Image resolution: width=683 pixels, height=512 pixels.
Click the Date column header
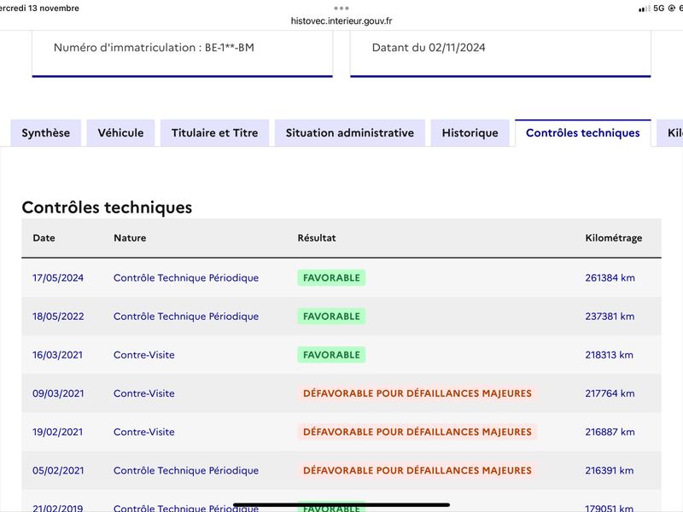click(44, 238)
